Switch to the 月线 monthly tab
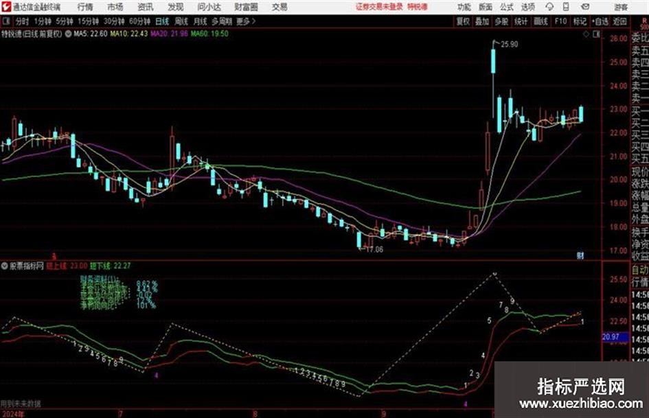The width and height of the screenshot is (649, 418). coord(201,21)
